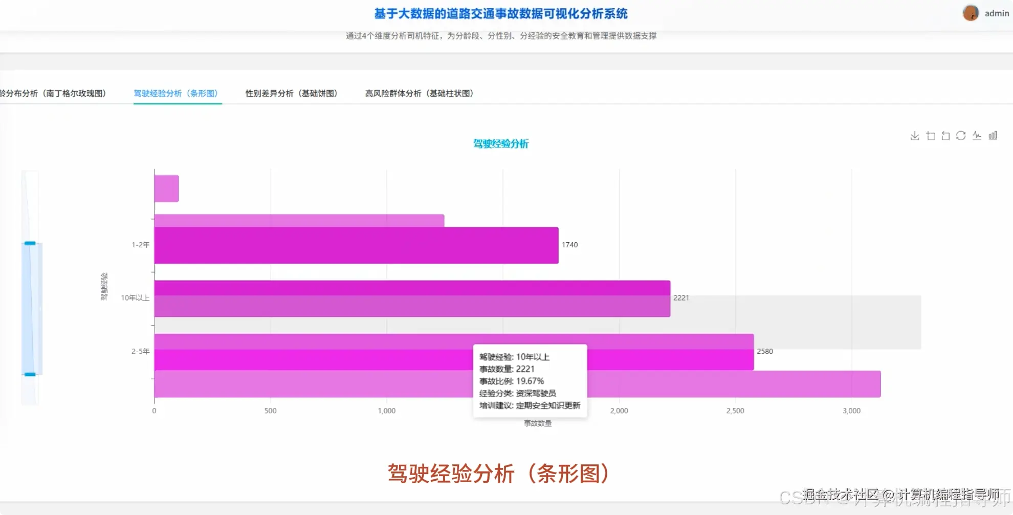Open the 南丁格尔玫瑰图 age distribution tab

pyautogui.click(x=53, y=93)
